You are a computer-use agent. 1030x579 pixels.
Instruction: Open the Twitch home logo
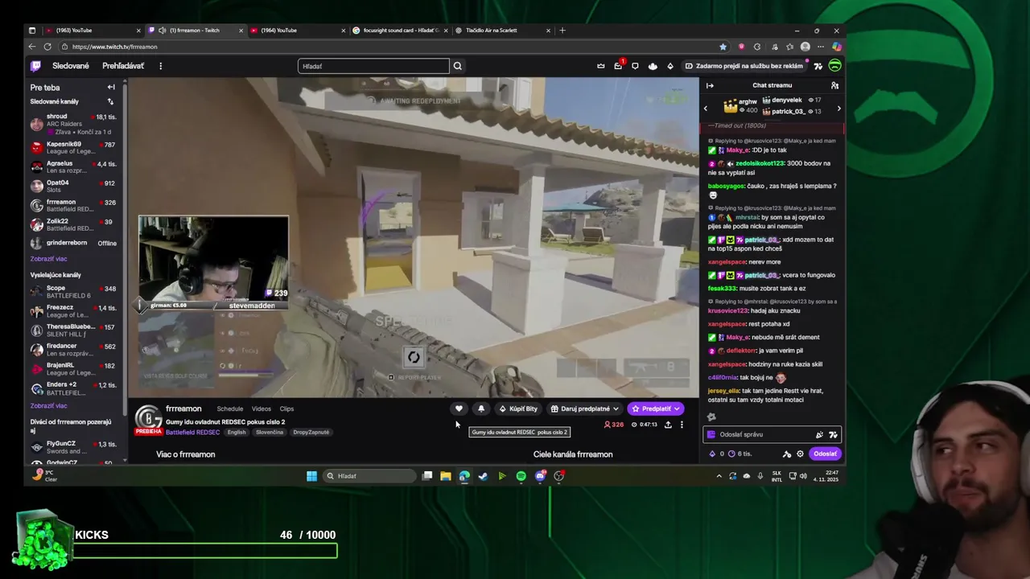click(x=35, y=66)
